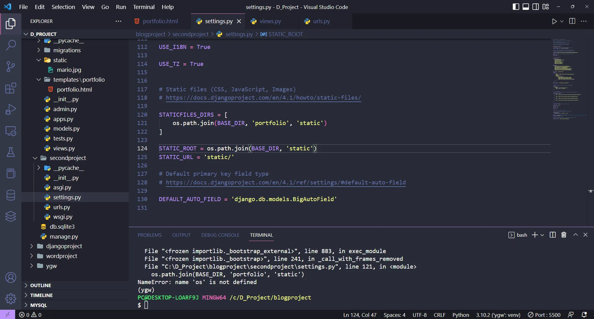Collapse the secondproject folder
This screenshot has height=319, width=594.
coord(67,158)
